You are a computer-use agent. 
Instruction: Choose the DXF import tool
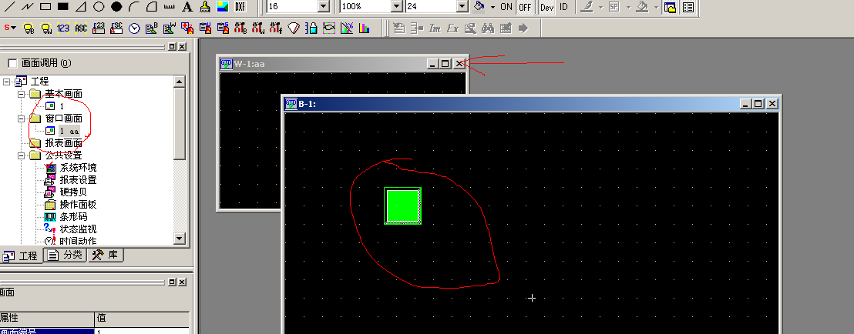240,7
